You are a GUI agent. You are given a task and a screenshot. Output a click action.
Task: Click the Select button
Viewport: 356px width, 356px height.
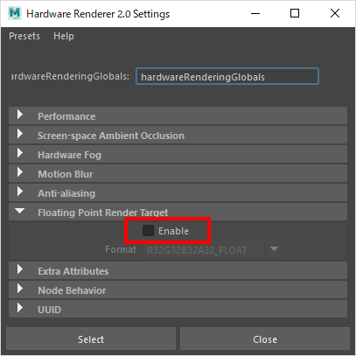[x=91, y=339]
